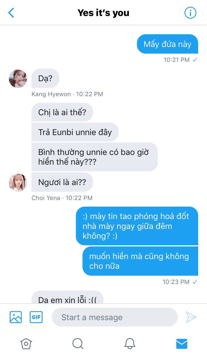Tap 'Trả Eunbi unnie đây' message
Image resolution: width=207 pixels, height=358 pixels.
(x=75, y=132)
